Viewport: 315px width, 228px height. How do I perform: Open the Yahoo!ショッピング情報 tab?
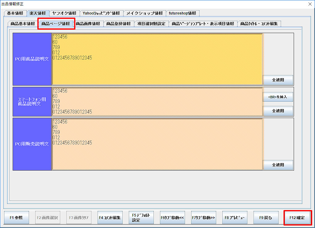tap(101, 13)
